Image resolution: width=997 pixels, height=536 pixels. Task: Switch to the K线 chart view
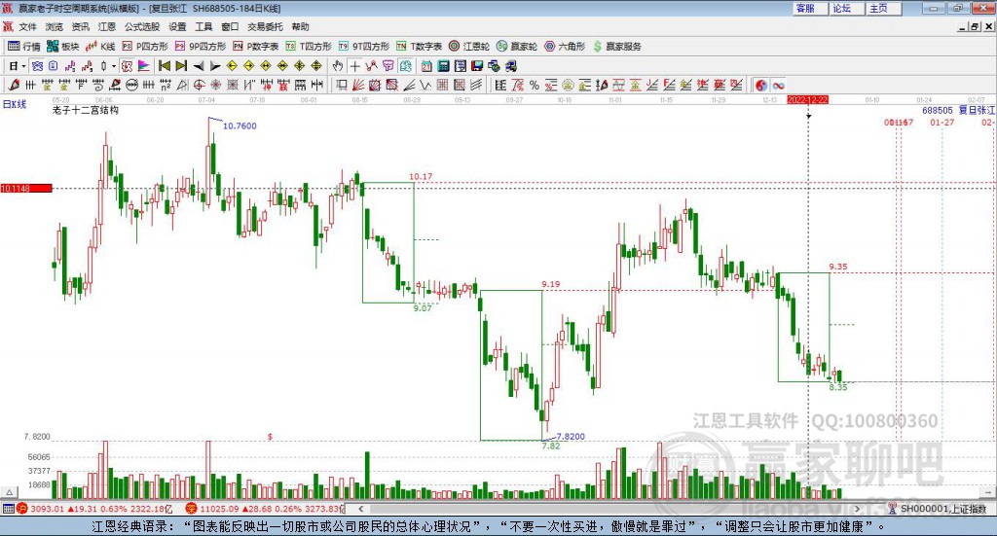[100, 46]
